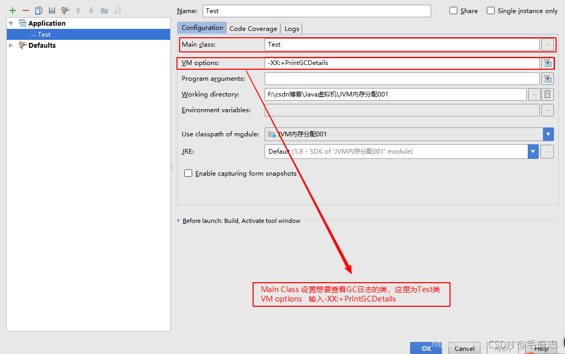Click the Cancel button

(464, 348)
